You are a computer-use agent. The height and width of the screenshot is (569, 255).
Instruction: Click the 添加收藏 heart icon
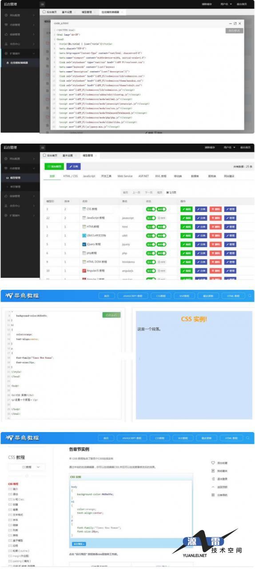pos(213,463)
